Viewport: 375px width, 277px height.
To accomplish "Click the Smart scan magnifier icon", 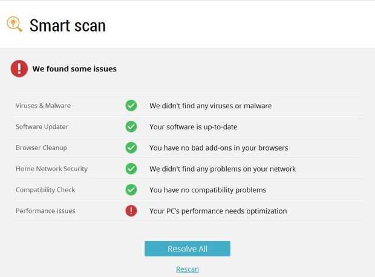I will click(x=15, y=24).
